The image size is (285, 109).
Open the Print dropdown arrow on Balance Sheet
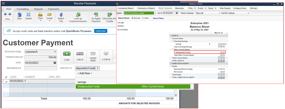pos(195,8)
